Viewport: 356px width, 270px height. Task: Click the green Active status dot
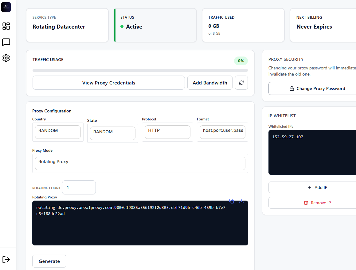[122, 26]
